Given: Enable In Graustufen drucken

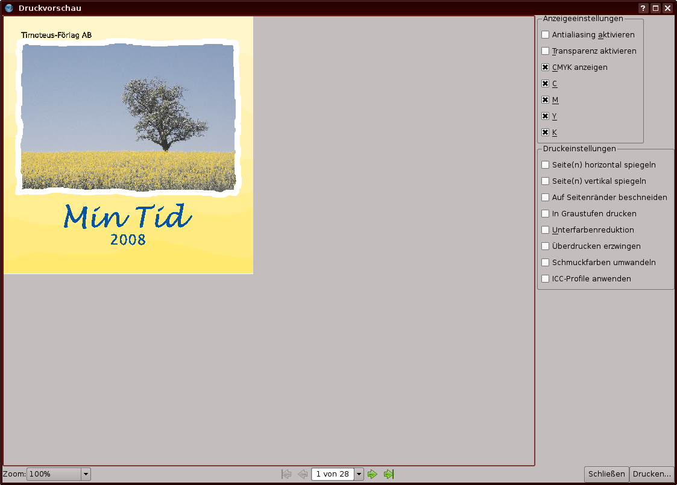Looking at the screenshot, I should pyautogui.click(x=546, y=214).
